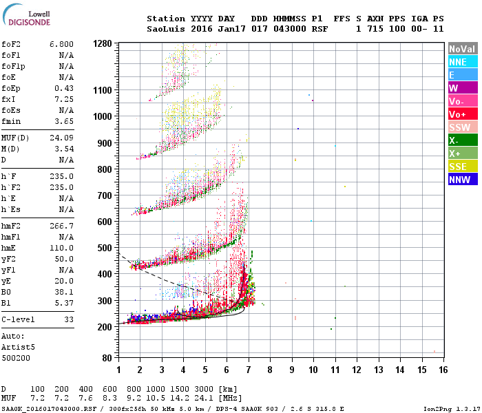Click the W purple legend swatch
The image size is (482, 413).
pyautogui.click(x=463, y=88)
